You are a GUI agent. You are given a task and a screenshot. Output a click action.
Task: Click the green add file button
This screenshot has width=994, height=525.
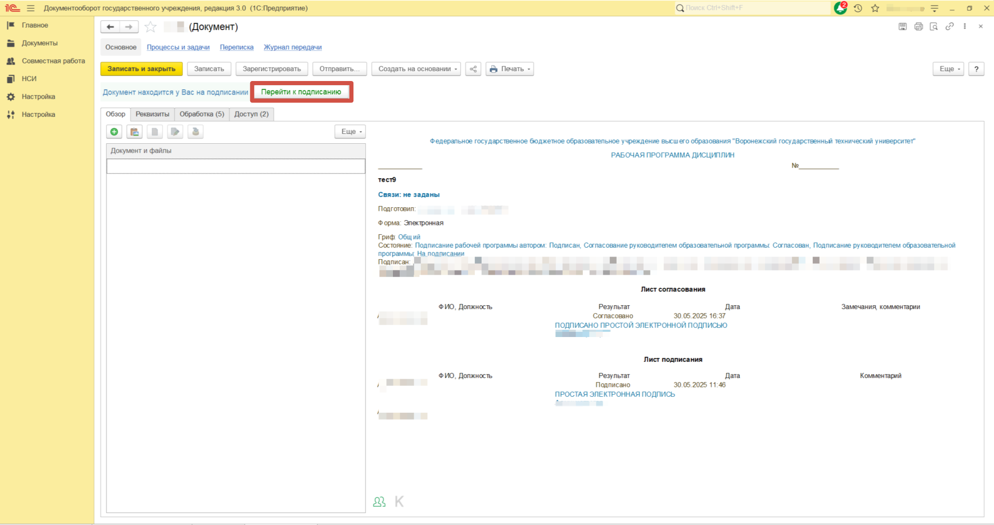[114, 132]
